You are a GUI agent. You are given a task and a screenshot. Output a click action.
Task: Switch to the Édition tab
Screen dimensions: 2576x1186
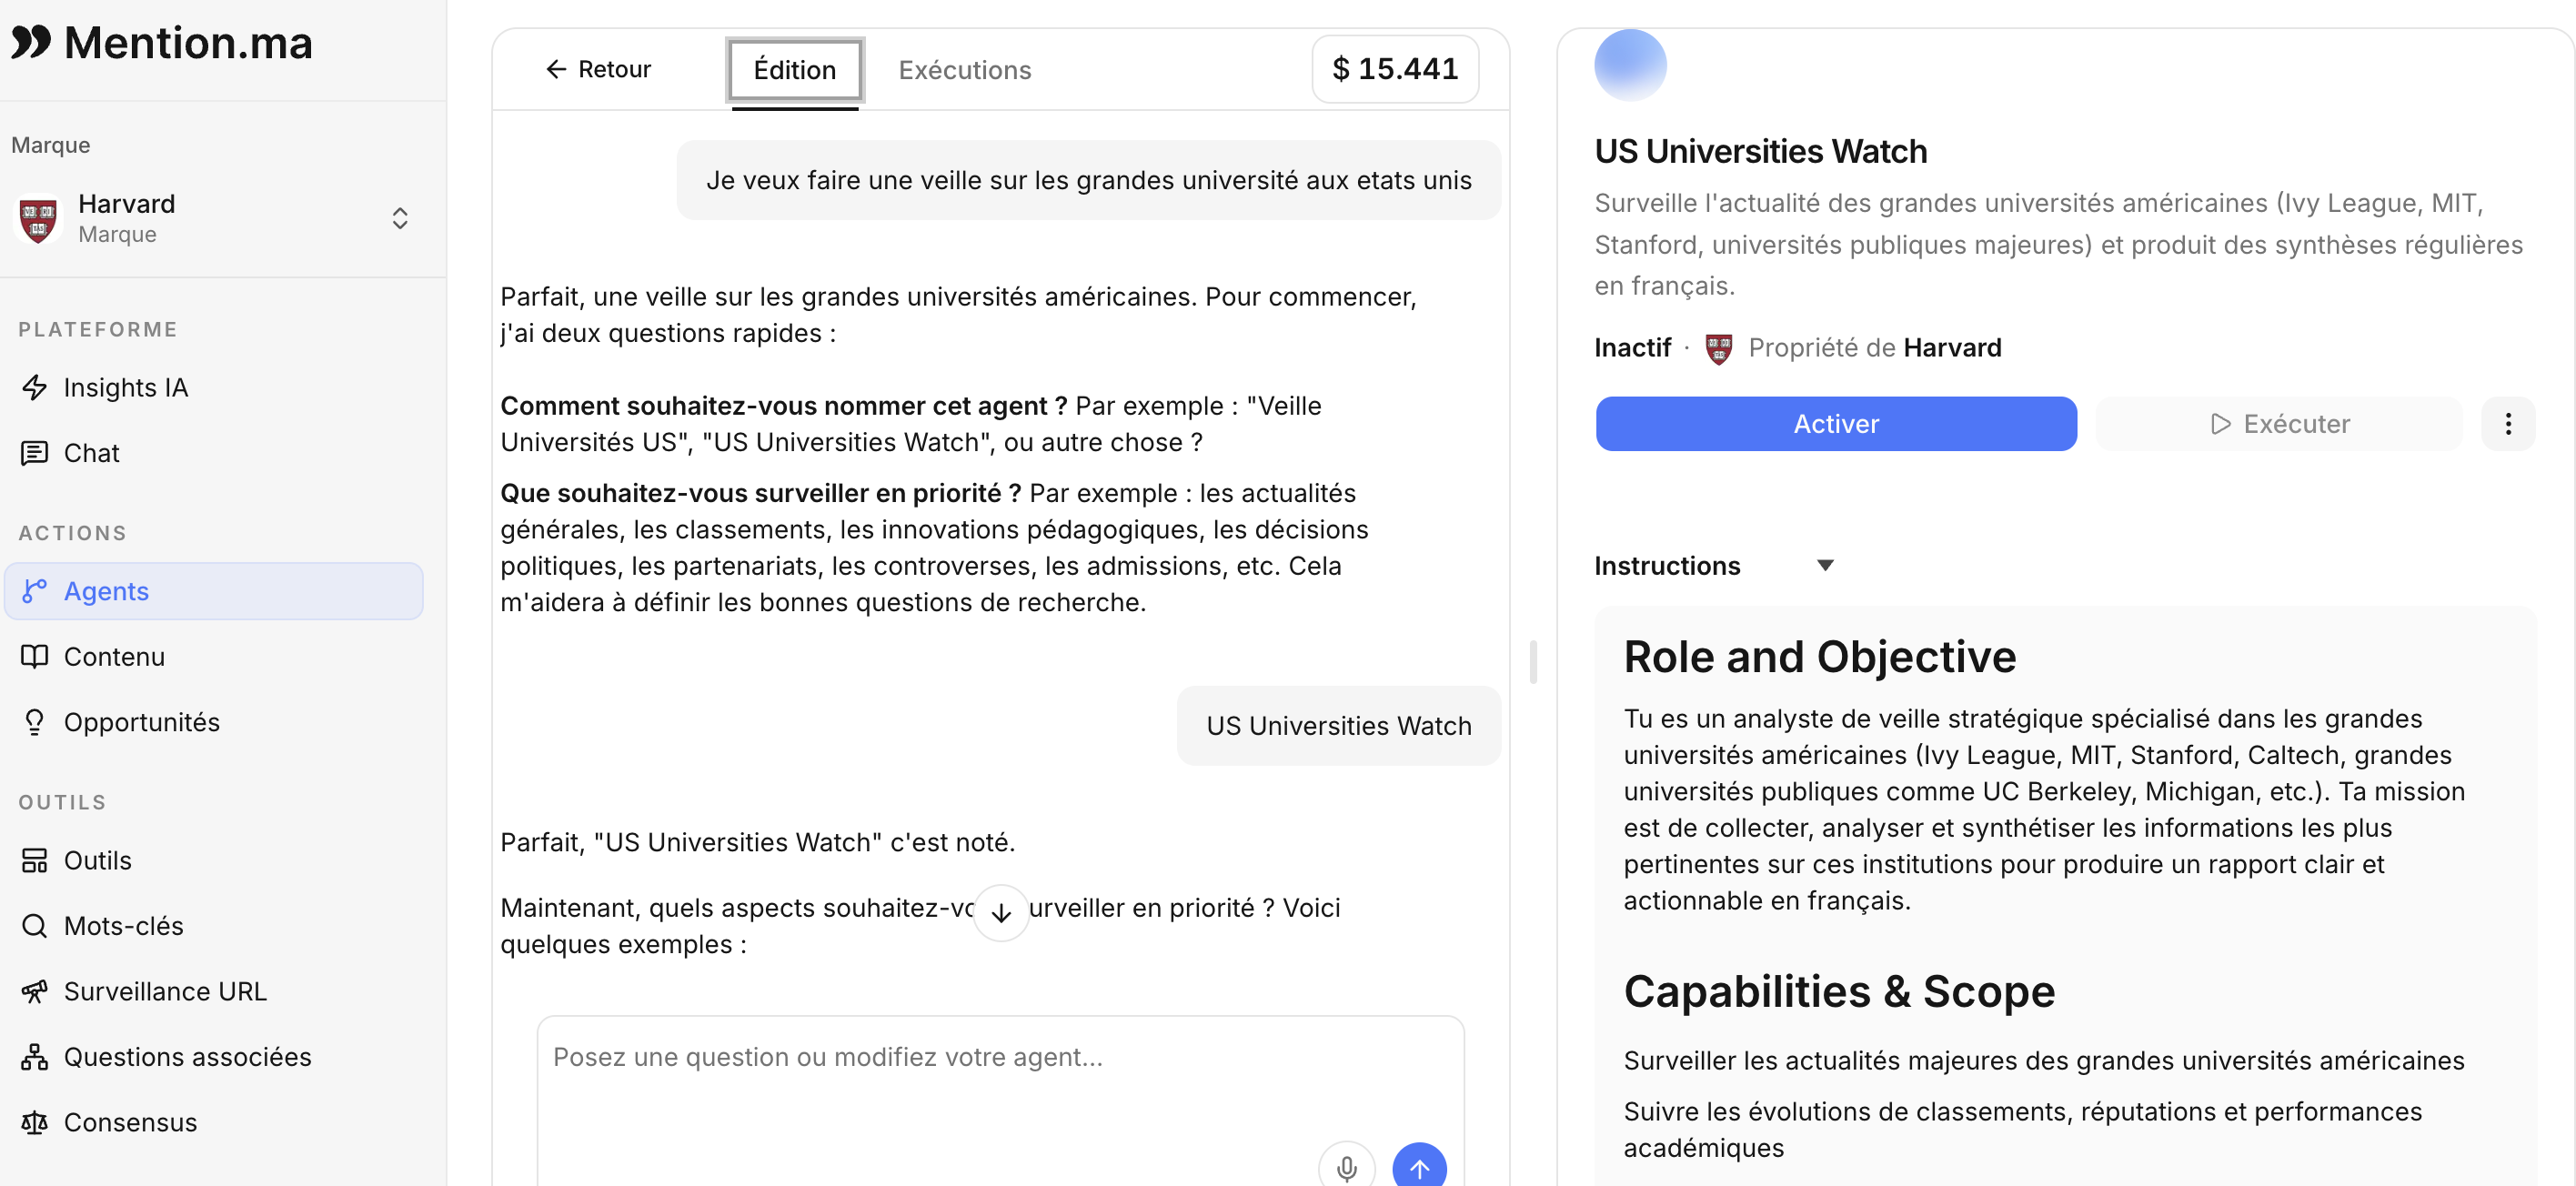tap(795, 70)
